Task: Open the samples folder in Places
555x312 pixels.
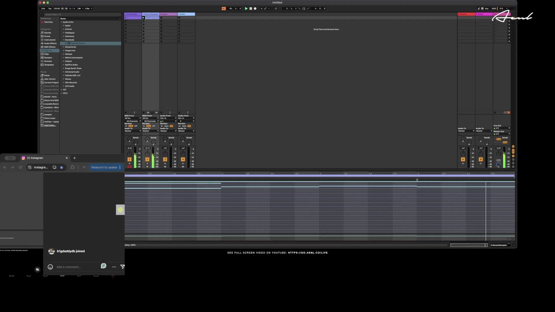Action: 48,114
